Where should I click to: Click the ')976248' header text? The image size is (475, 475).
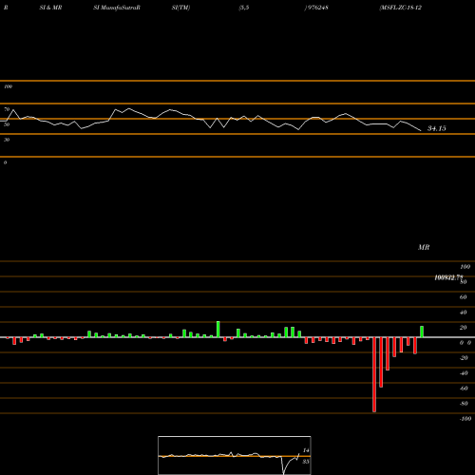click(x=316, y=8)
